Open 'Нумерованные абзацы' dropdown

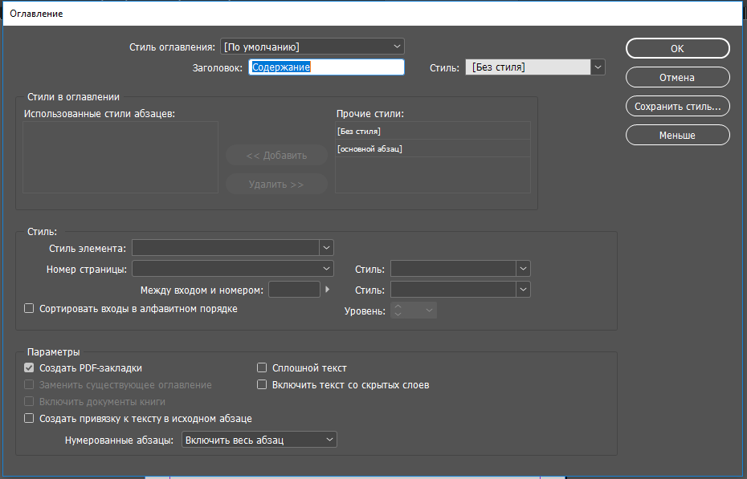point(259,440)
